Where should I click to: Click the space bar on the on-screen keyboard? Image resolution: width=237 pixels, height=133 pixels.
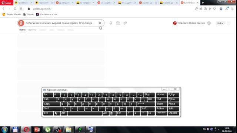click(85, 113)
